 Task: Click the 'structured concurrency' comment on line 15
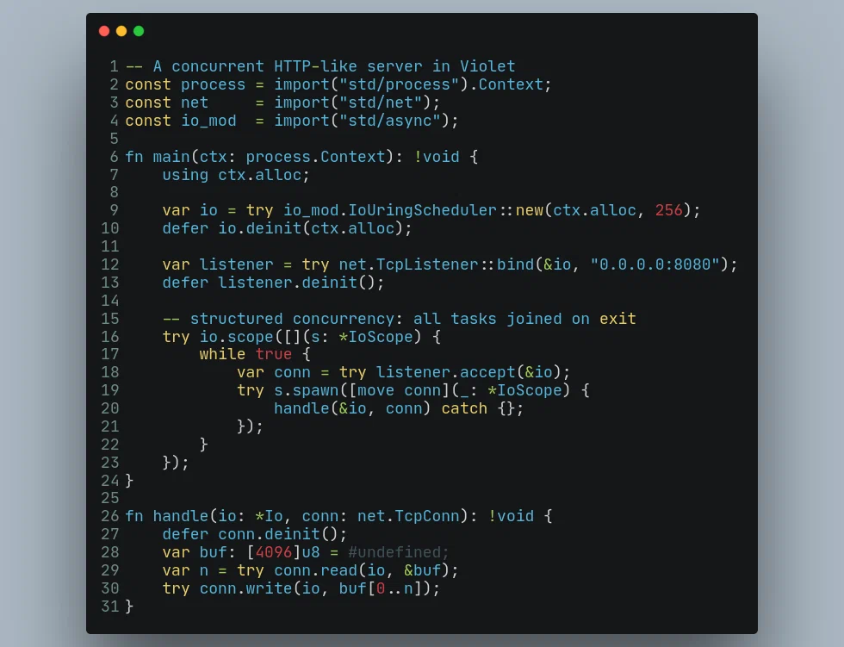pyautogui.click(x=400, y=319)
